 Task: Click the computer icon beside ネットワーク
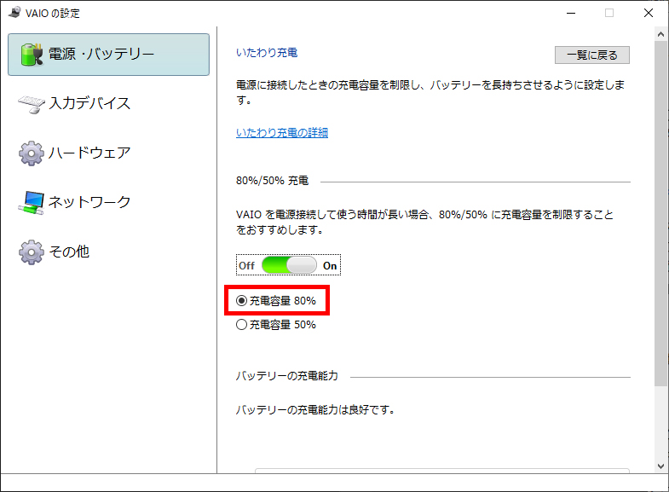tap(32, 203)
